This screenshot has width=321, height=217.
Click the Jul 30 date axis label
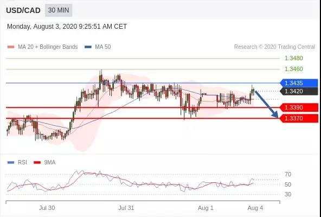tap(47, 208)
